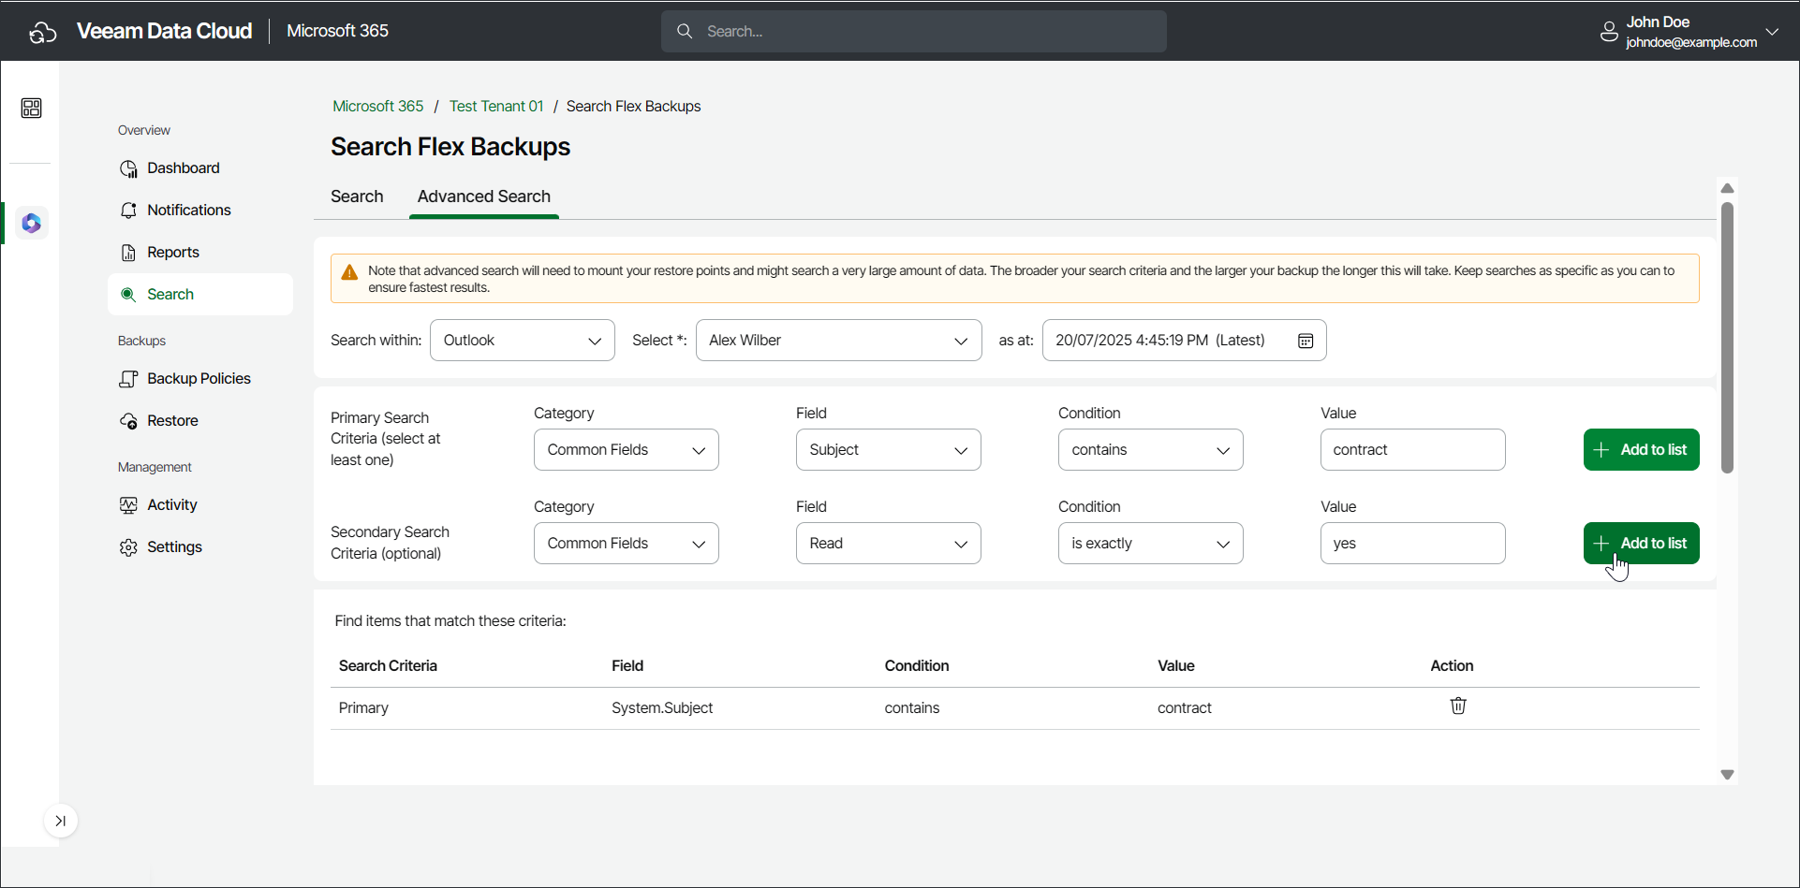Click the top Search box
Screen dimensions: 1800x888
[914, 31]
